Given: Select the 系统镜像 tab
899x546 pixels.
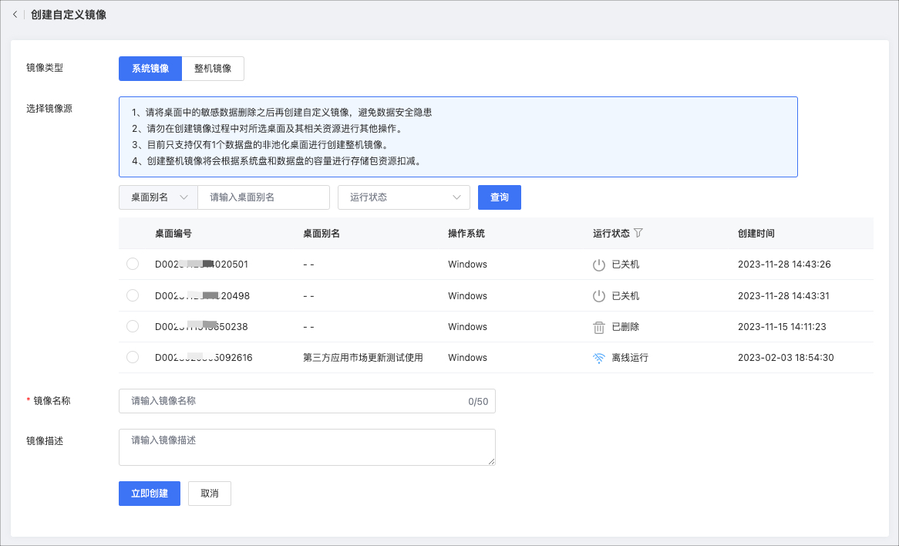Looking at the screenshot, I should click(150, 69).
